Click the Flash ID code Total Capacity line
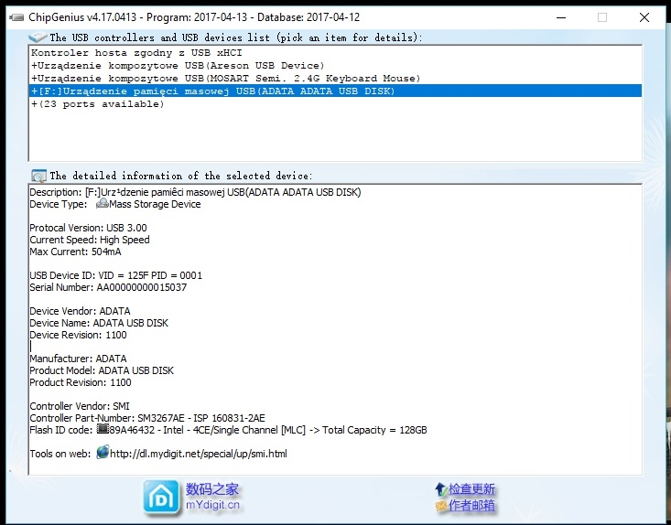This screenshot has height=525, width=671. 228,430
